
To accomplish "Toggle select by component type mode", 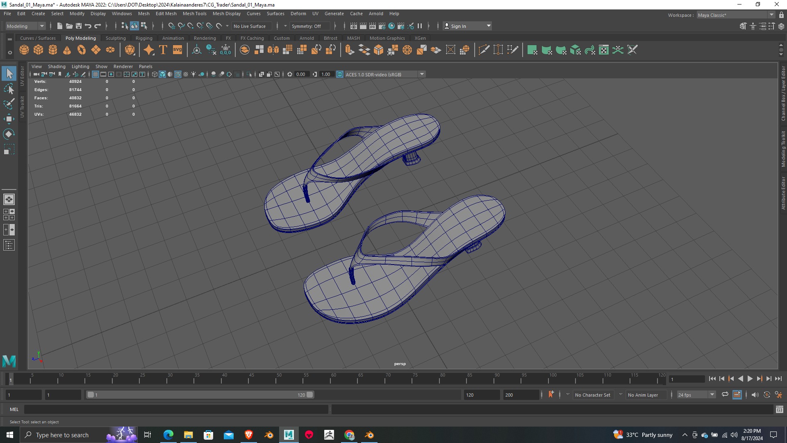I will (144, 26).
